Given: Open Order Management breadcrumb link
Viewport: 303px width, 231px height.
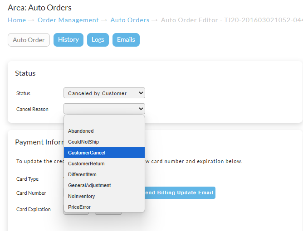Looking at the screenshot, I should tap(68, 20).
